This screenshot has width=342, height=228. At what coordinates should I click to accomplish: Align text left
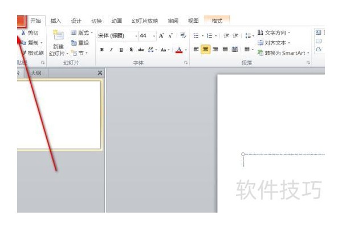[x=196, y=50]
